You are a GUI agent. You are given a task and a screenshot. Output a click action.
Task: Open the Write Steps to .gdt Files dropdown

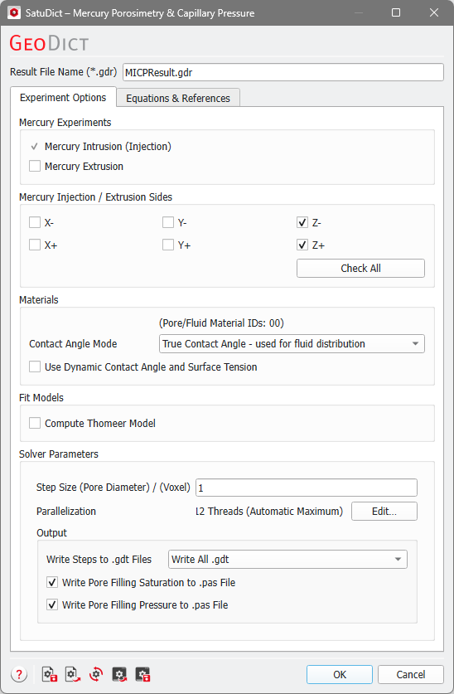click(287, 560)
